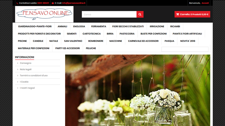Click the chevron next to I Cookie
Screen dimensions: 225x126
18,82
